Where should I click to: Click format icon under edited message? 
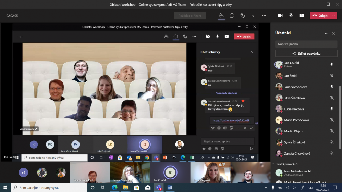tap(213, 128)
